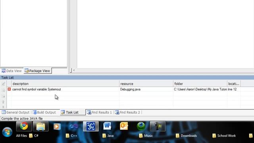Switch to the Package View tab

click(x=37, y=71)
